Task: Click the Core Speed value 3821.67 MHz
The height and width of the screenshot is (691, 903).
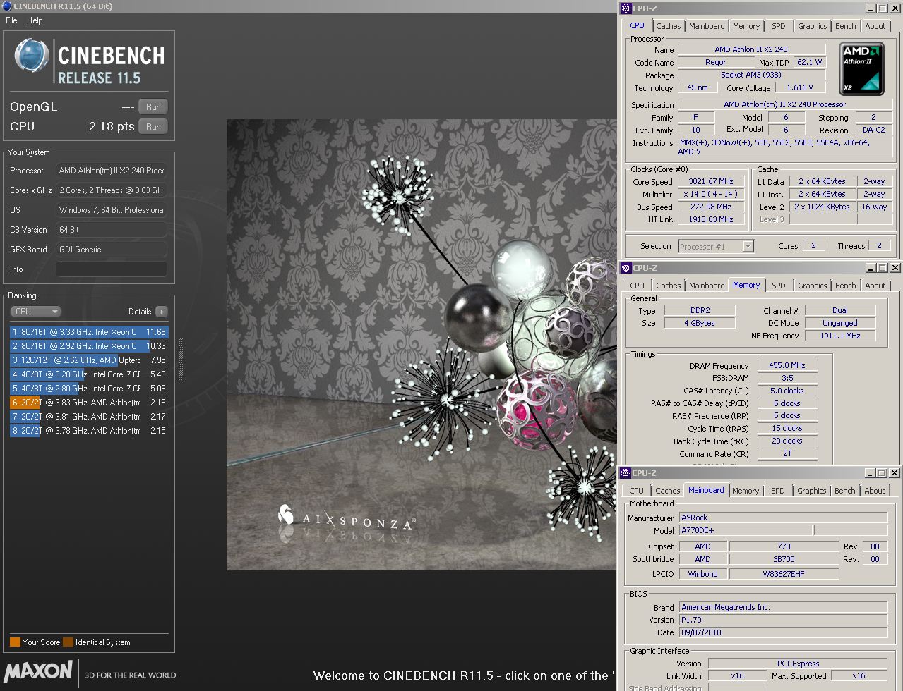Action: tap(711, 181)
